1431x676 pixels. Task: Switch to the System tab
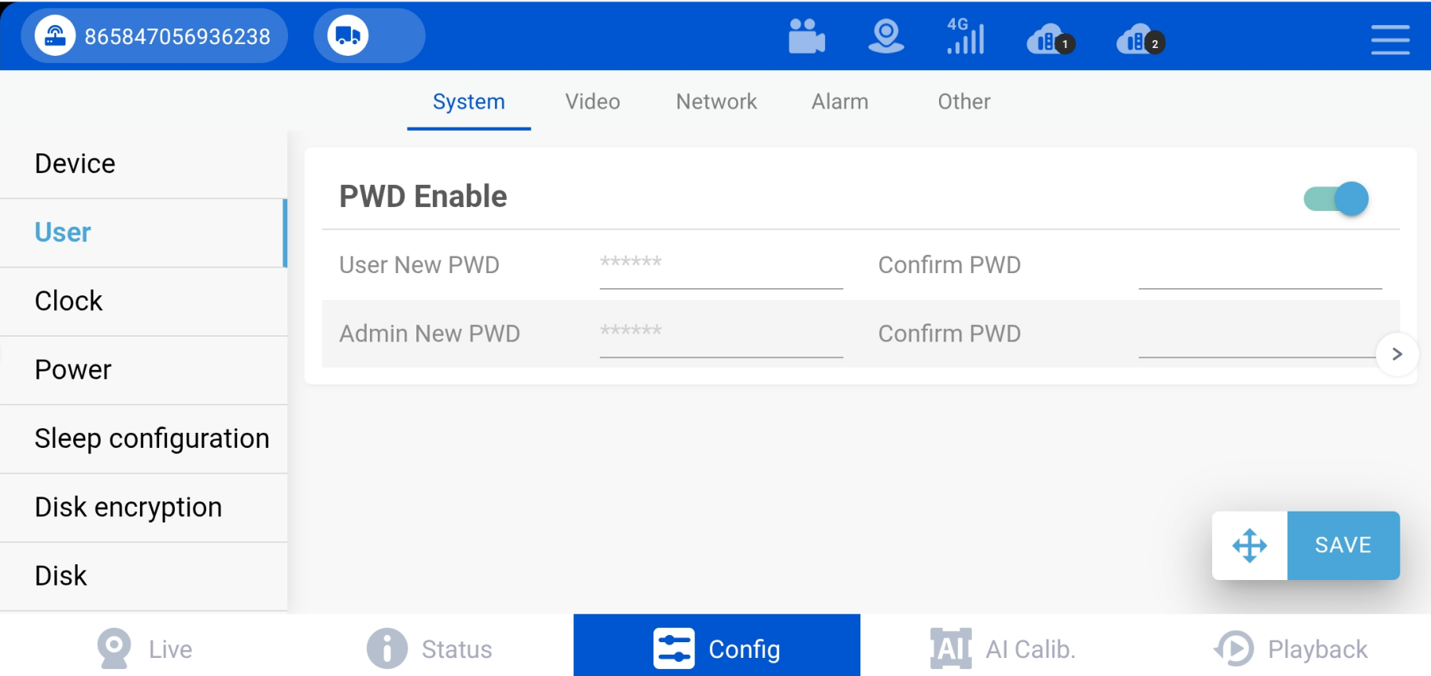pos(469,102)
